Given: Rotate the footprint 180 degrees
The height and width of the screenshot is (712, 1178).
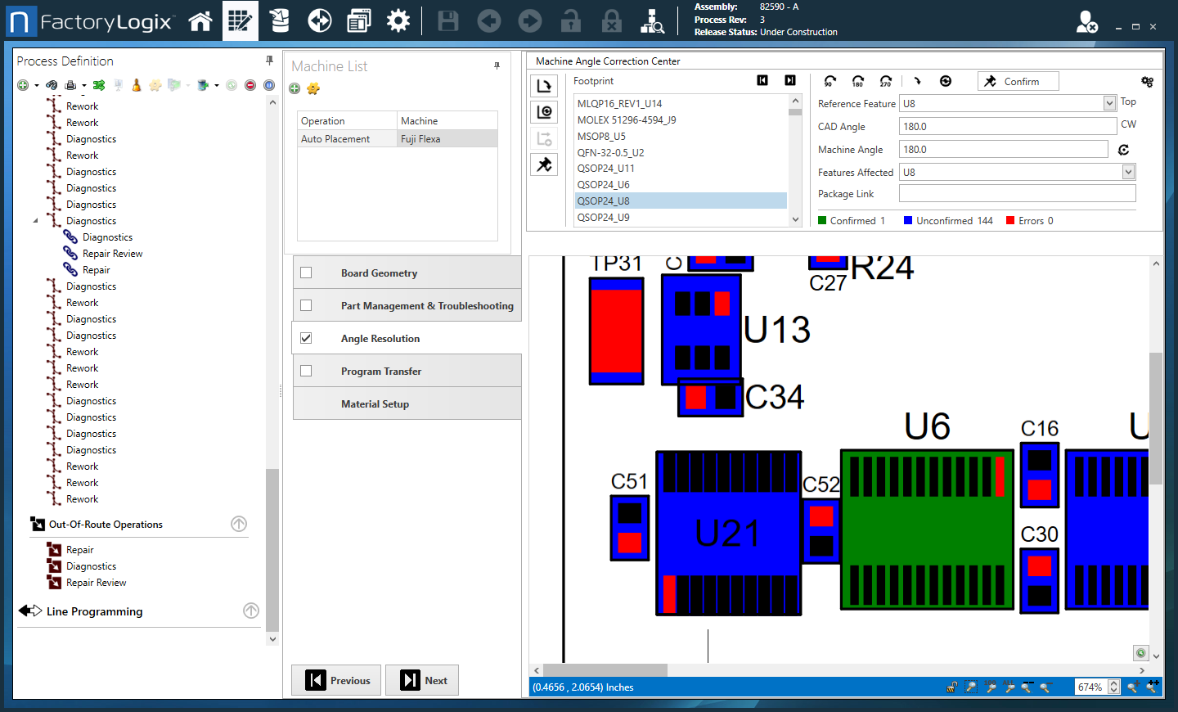Looking at the screenshot, I should tap(857, 80).
